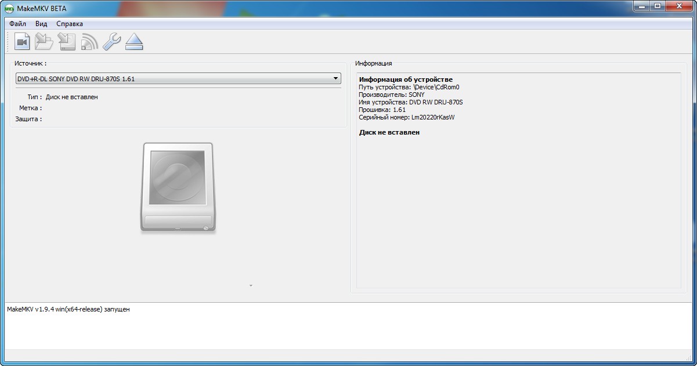697x366 pixels.
Task: Click the MakeMKV logo in title bar
Action: click(9, 8)
